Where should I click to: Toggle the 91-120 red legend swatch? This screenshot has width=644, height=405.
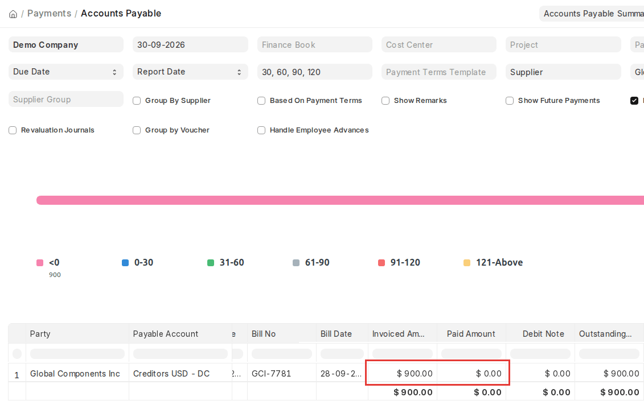click(x=382, y=263)
